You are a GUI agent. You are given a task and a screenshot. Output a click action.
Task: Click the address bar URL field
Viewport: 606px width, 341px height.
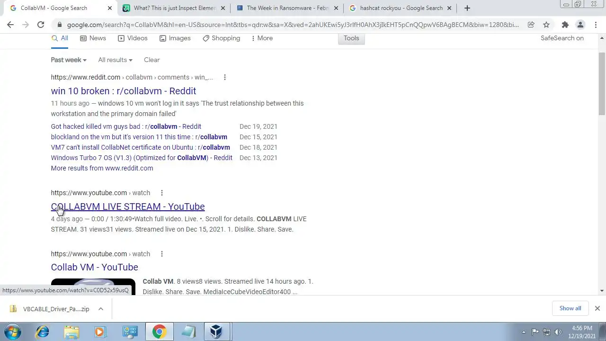(x=293, y=25)
